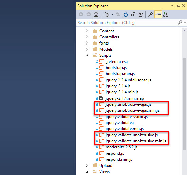
Task: Collapse the Views folder
Action: [87, 172]
